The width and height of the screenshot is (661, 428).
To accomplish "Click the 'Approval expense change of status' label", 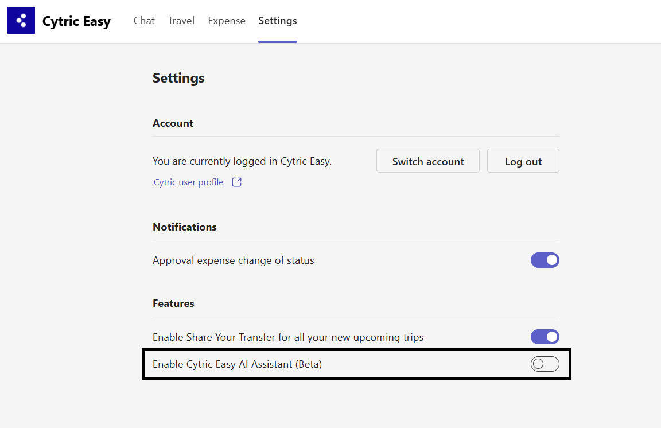I will (x=233, y=260).
